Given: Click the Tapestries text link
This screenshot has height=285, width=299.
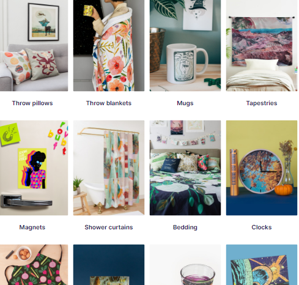Looking at the screenshot, I should pos(262,103).
